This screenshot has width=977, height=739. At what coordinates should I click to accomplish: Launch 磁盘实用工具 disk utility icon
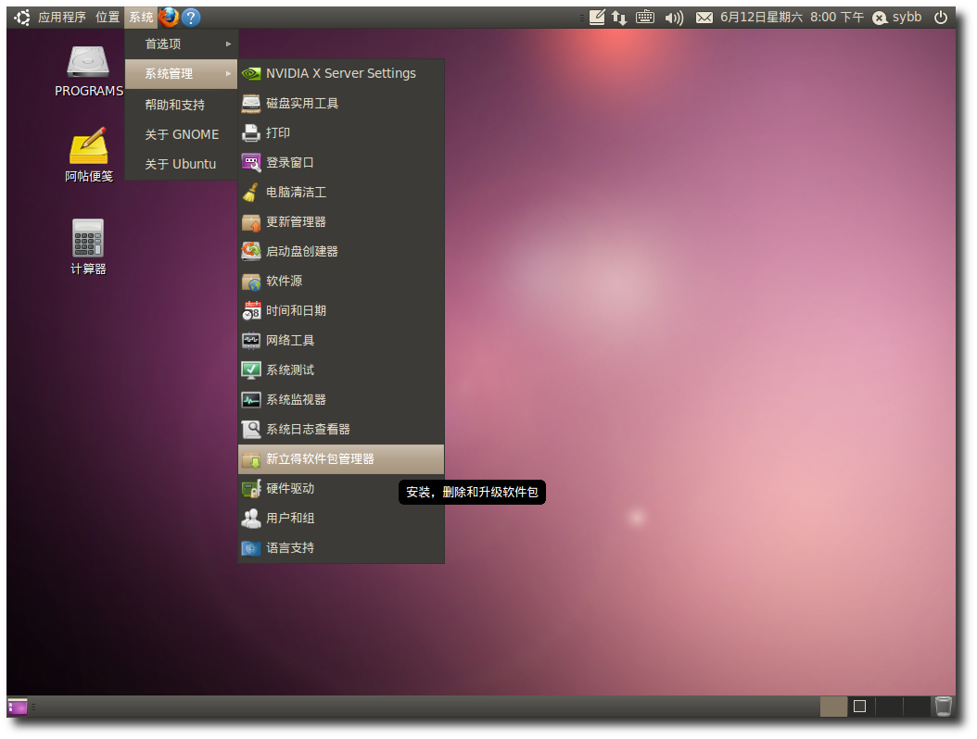click(251, 104)
